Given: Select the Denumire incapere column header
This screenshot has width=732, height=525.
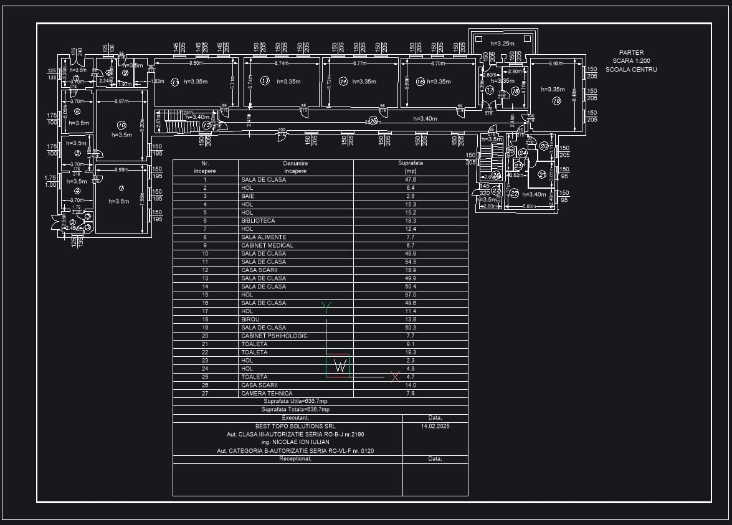Looking at the screenshot, I should pyautogui.click(x=295, y=167).
